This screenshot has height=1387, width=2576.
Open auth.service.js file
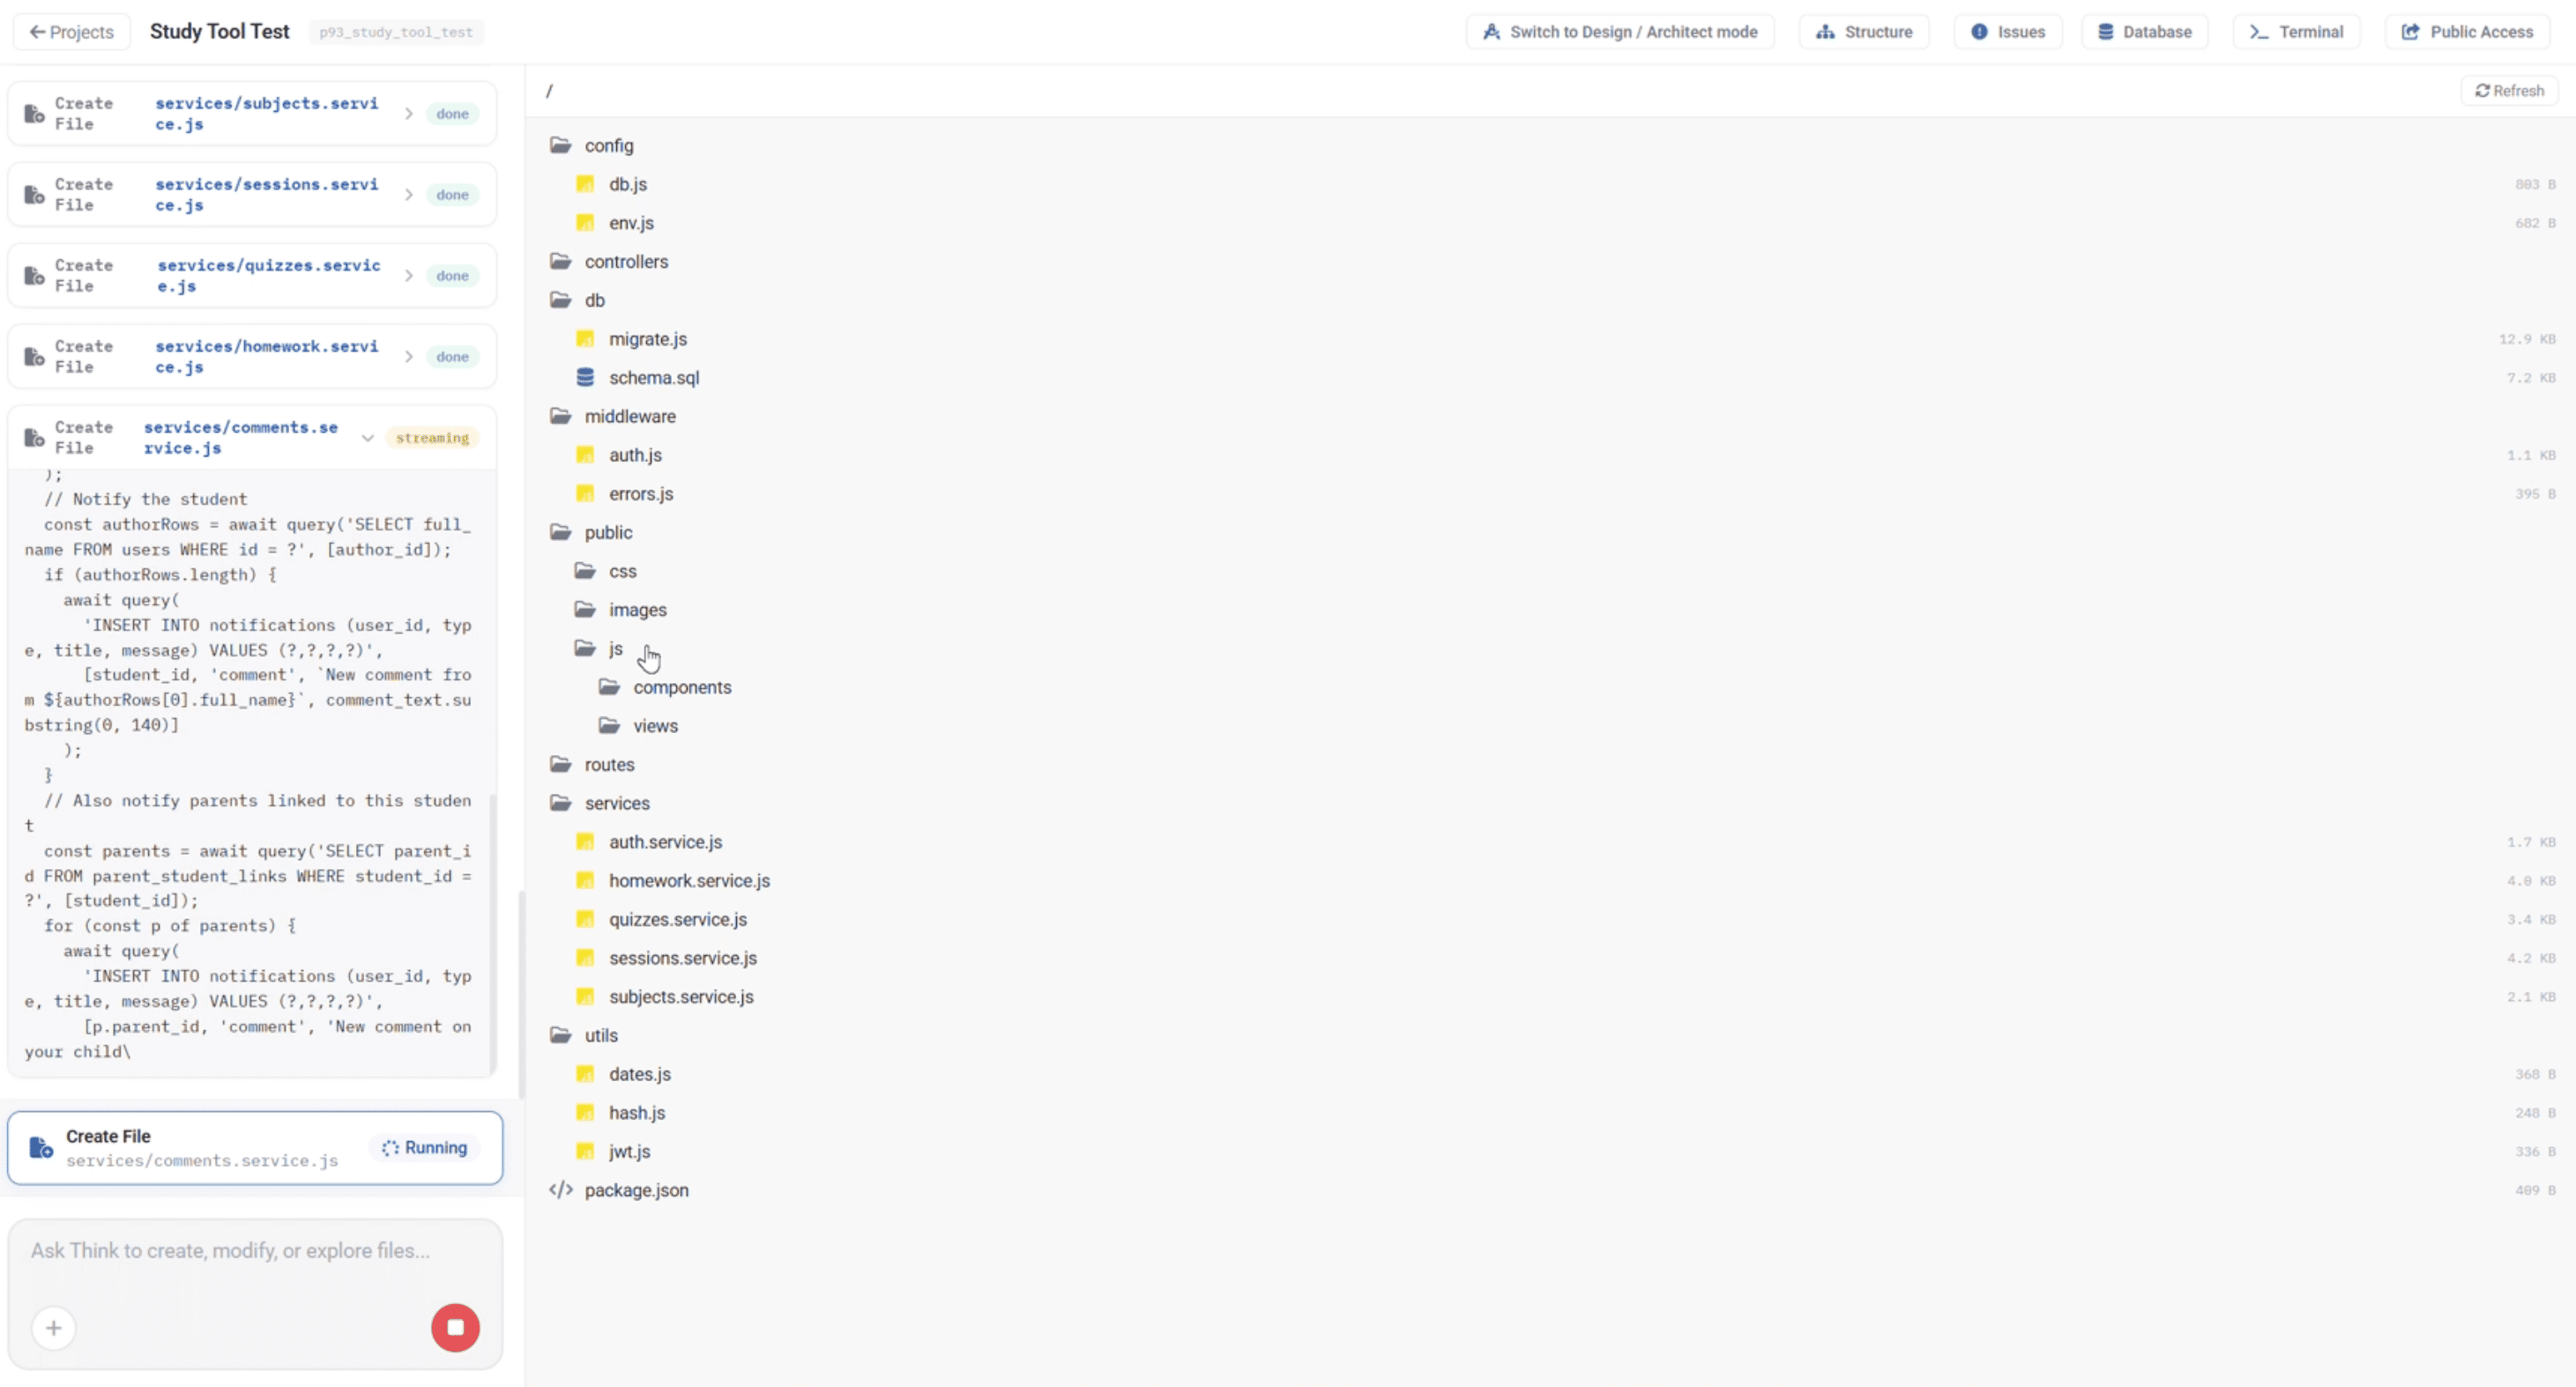665,842
